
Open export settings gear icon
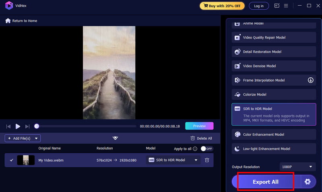point(308,182)
